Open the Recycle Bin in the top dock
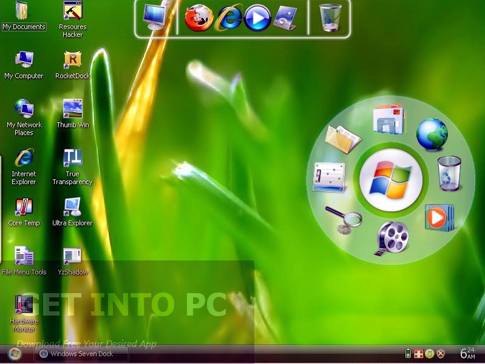Screen dimensions: 485x364 pyautogui.click(x=330, y=18)
